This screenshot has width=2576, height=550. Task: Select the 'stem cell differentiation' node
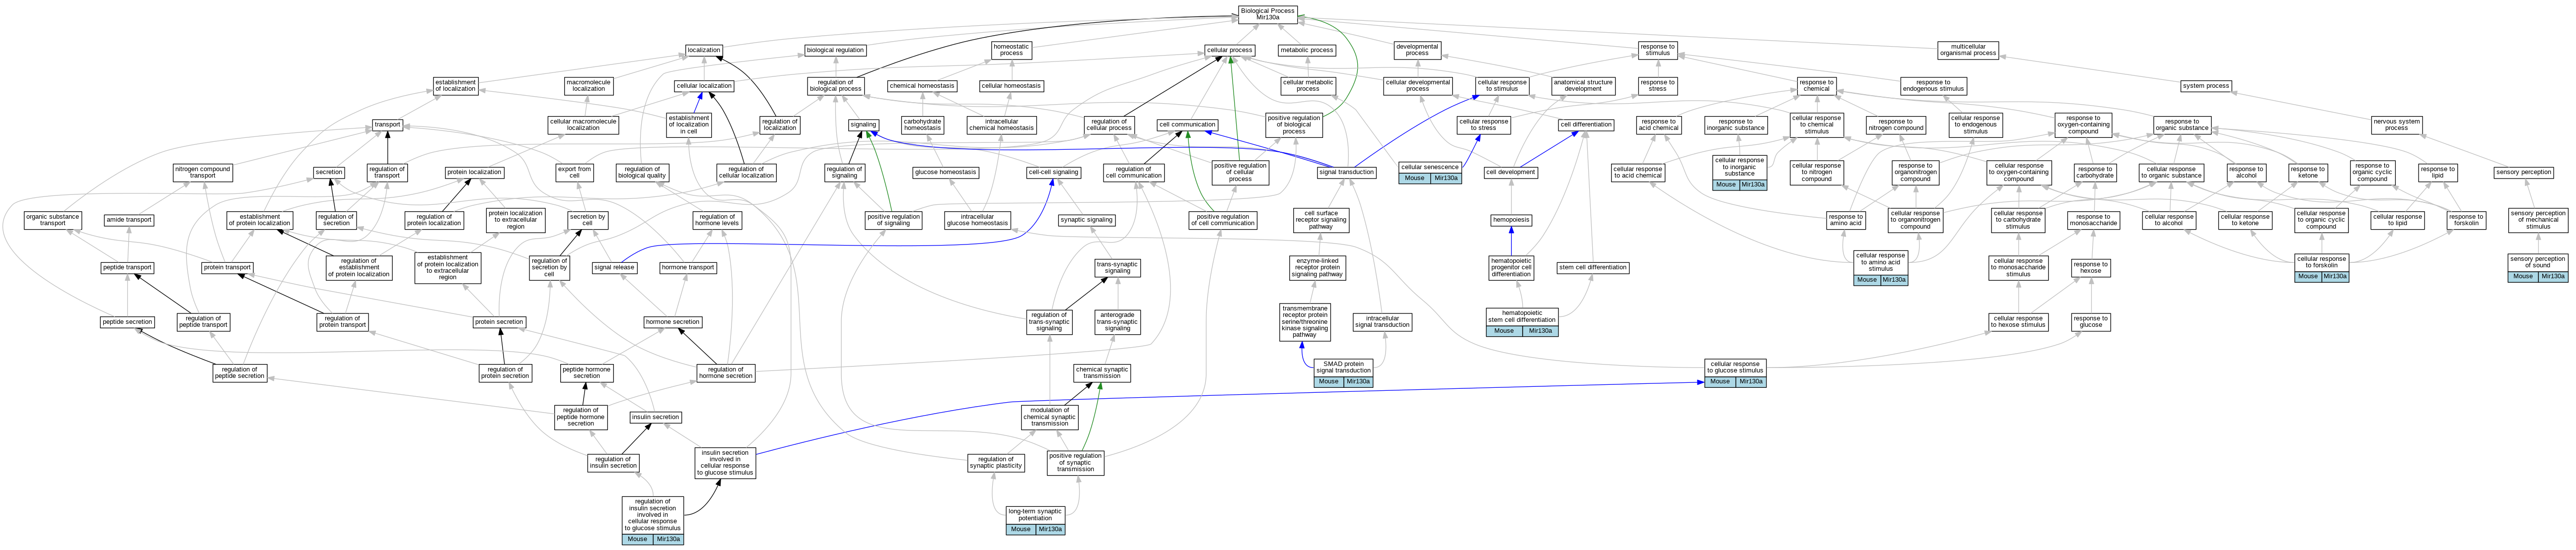coord(1593,267)
